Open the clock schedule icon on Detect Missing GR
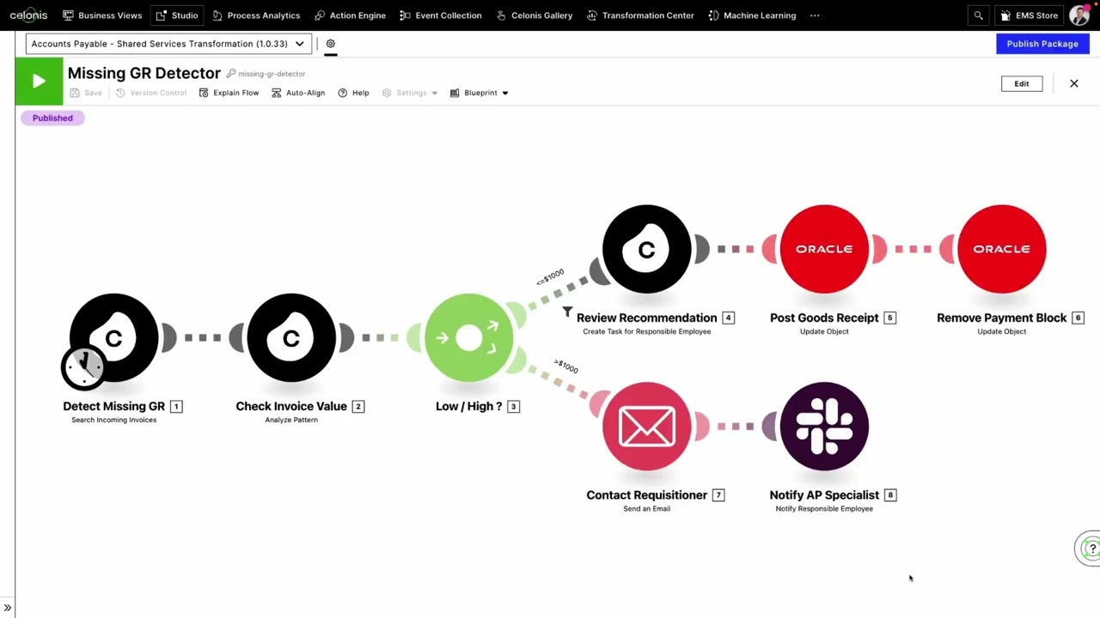The height and width of the screenshot is (618, 1100). tap(83, 367)
